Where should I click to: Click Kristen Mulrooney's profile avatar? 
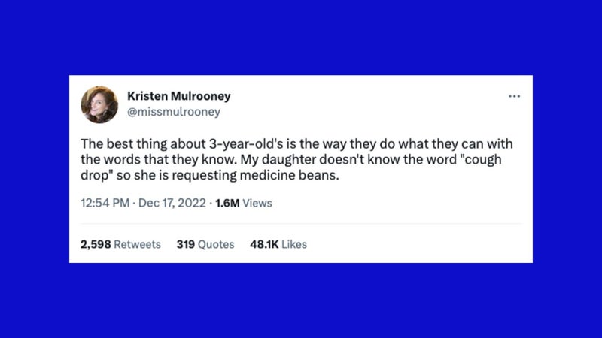point(99,104)
